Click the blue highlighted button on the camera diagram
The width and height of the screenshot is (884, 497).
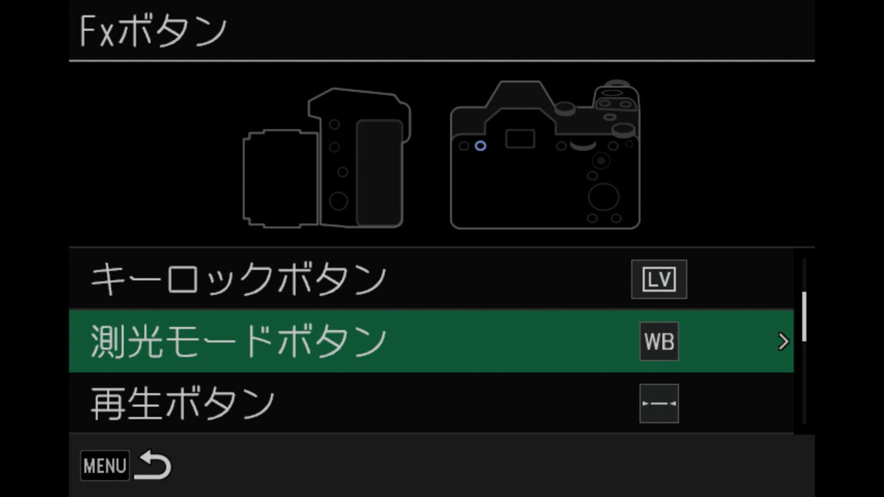click(481, 146)
